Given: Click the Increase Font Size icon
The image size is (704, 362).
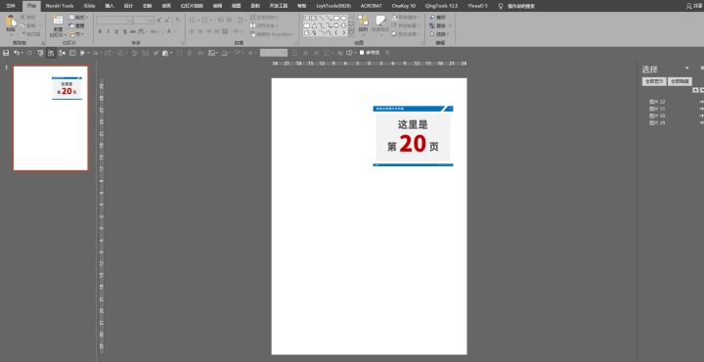Looking at the screenshot, I should click(159, 21).
